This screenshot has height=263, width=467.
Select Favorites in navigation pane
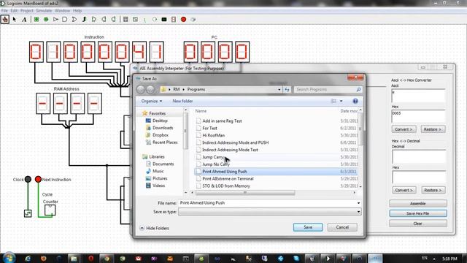[158, 113]
